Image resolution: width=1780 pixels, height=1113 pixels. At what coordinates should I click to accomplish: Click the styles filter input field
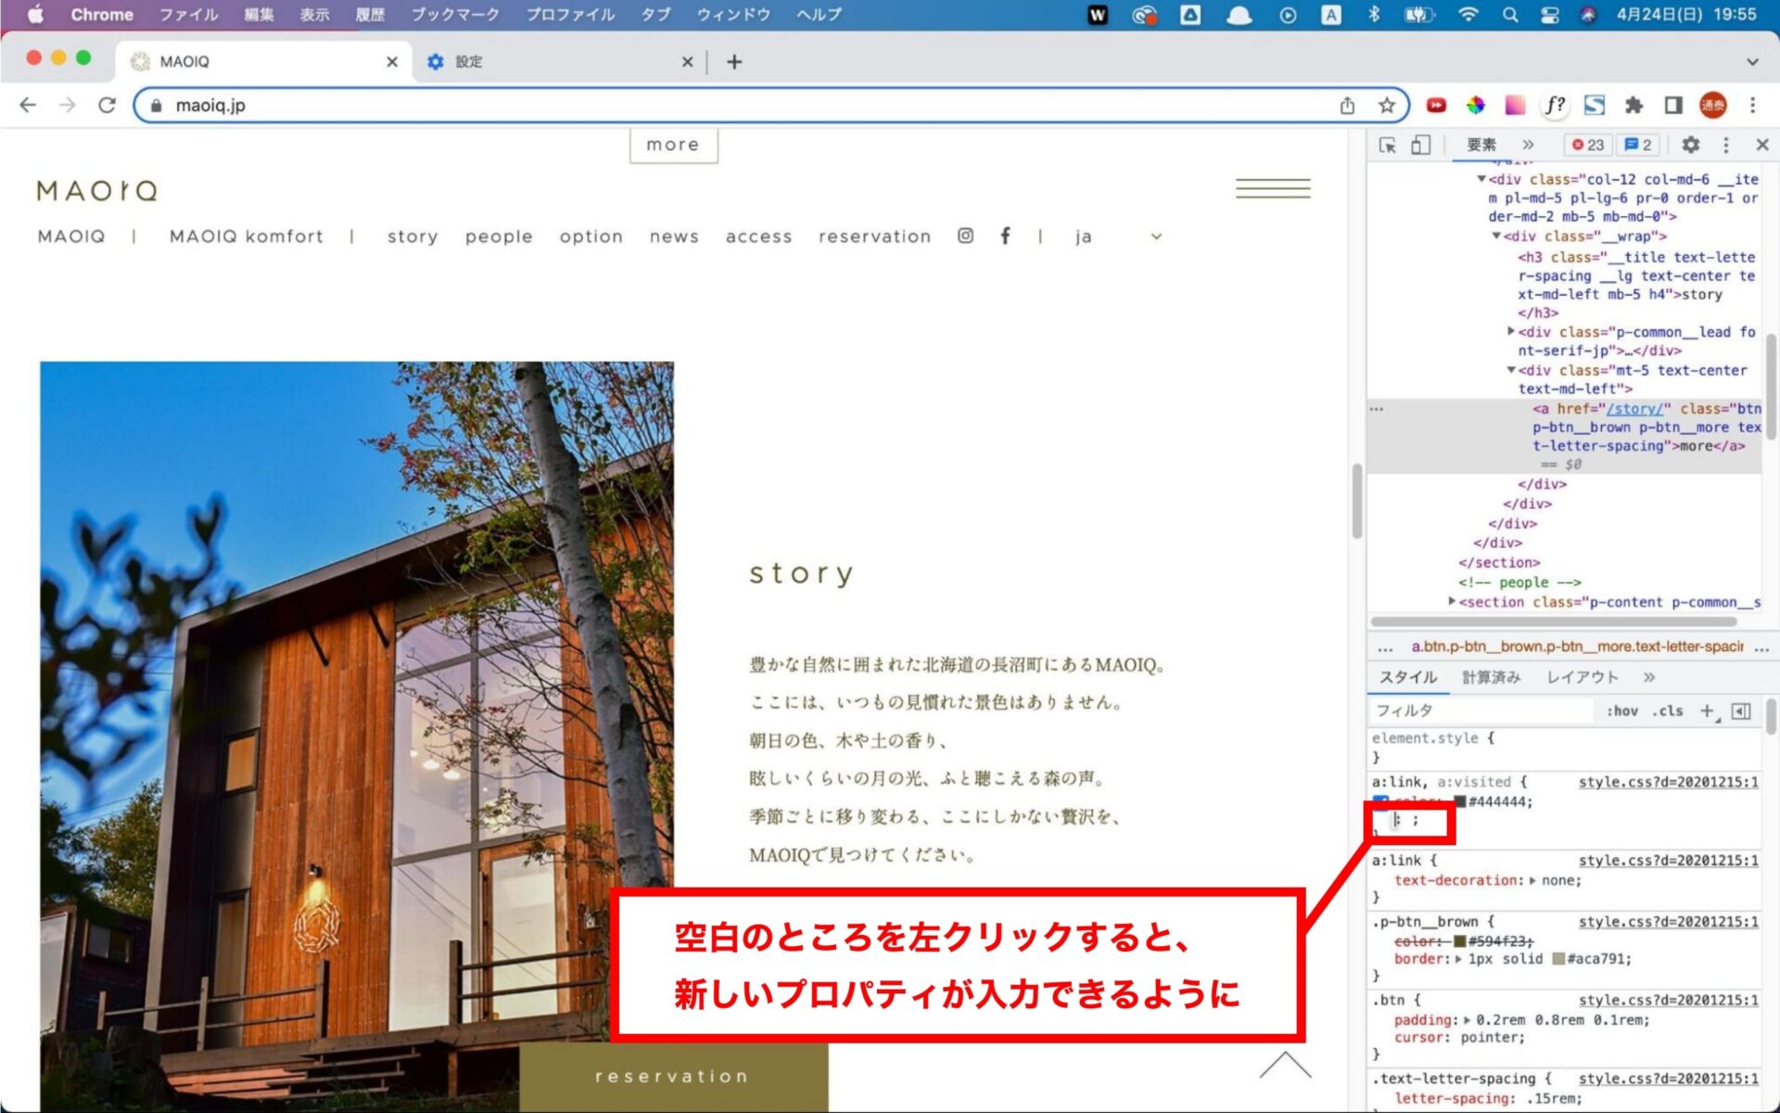(x=1483, y=710)
